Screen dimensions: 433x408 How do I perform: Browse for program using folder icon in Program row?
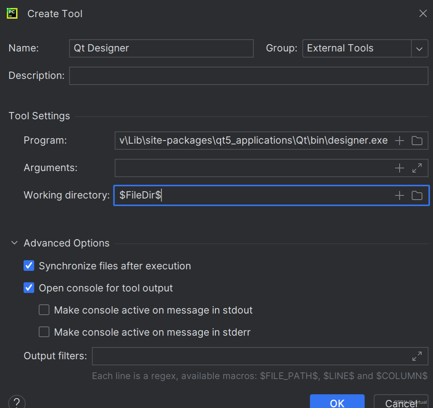pyautogui.click(x=417, y=141)
